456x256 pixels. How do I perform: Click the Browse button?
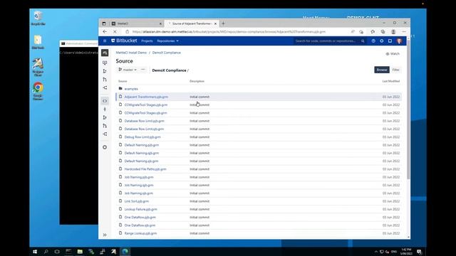[382, 70]
